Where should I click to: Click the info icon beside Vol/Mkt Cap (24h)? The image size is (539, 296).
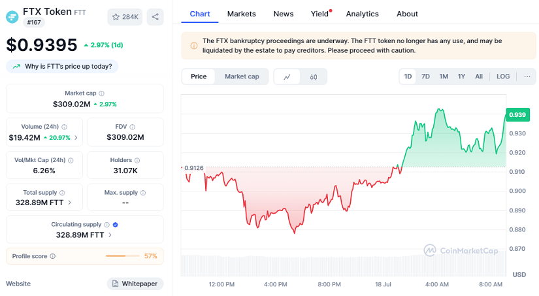[x=71, y=160]
